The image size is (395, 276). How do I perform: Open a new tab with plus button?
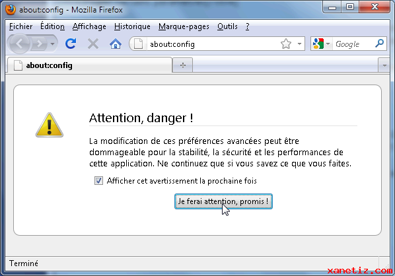[x=183, y=65]
